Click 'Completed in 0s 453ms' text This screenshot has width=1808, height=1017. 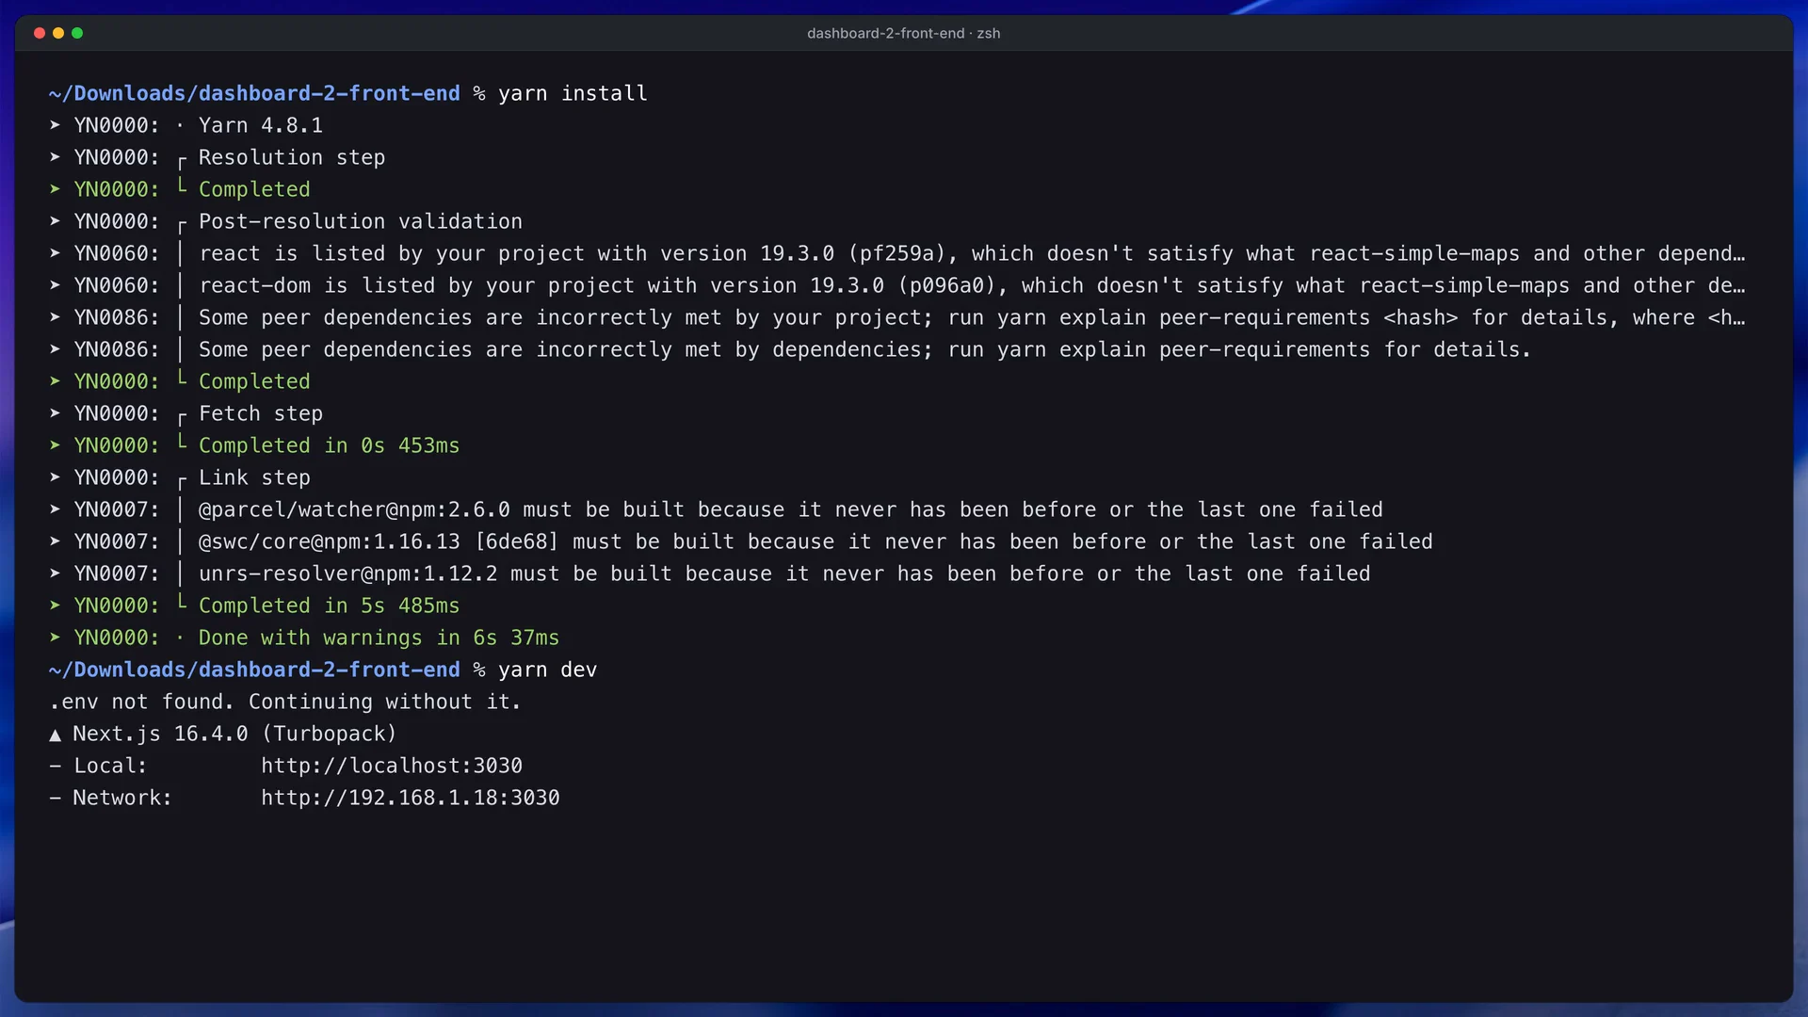coord(329,445)
